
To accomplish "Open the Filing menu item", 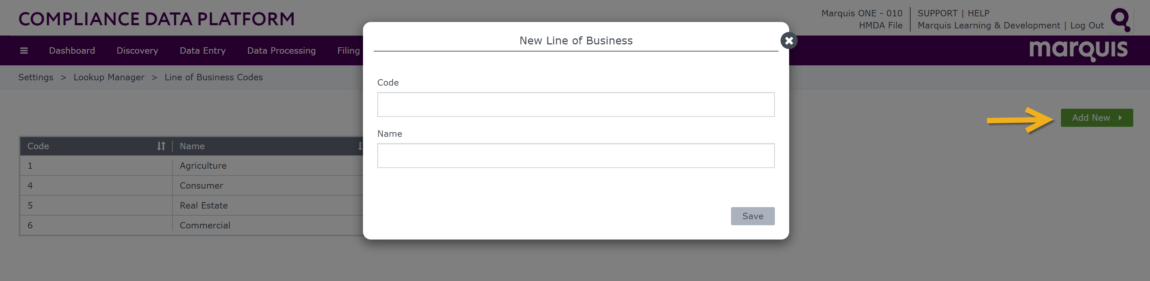I will 348,51.
